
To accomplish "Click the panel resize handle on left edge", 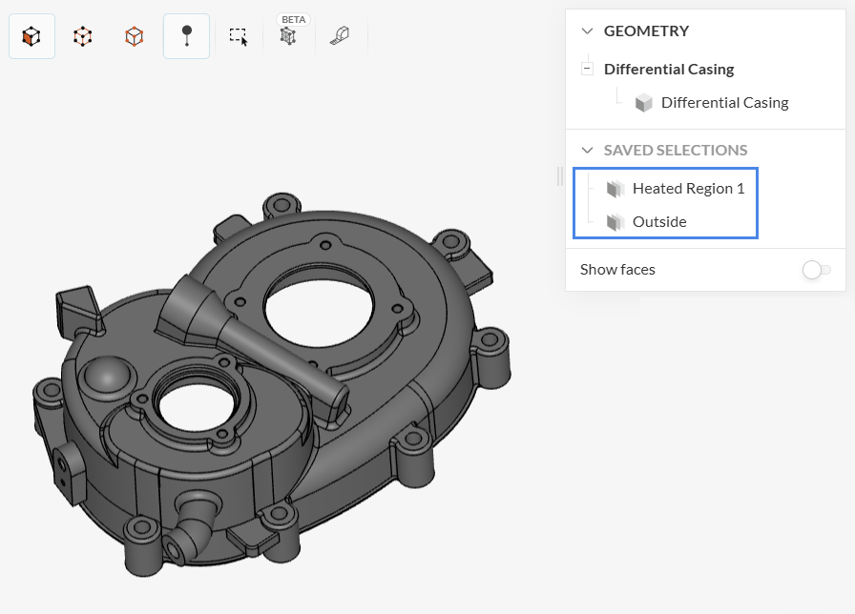I will click(x=560, y=176).
